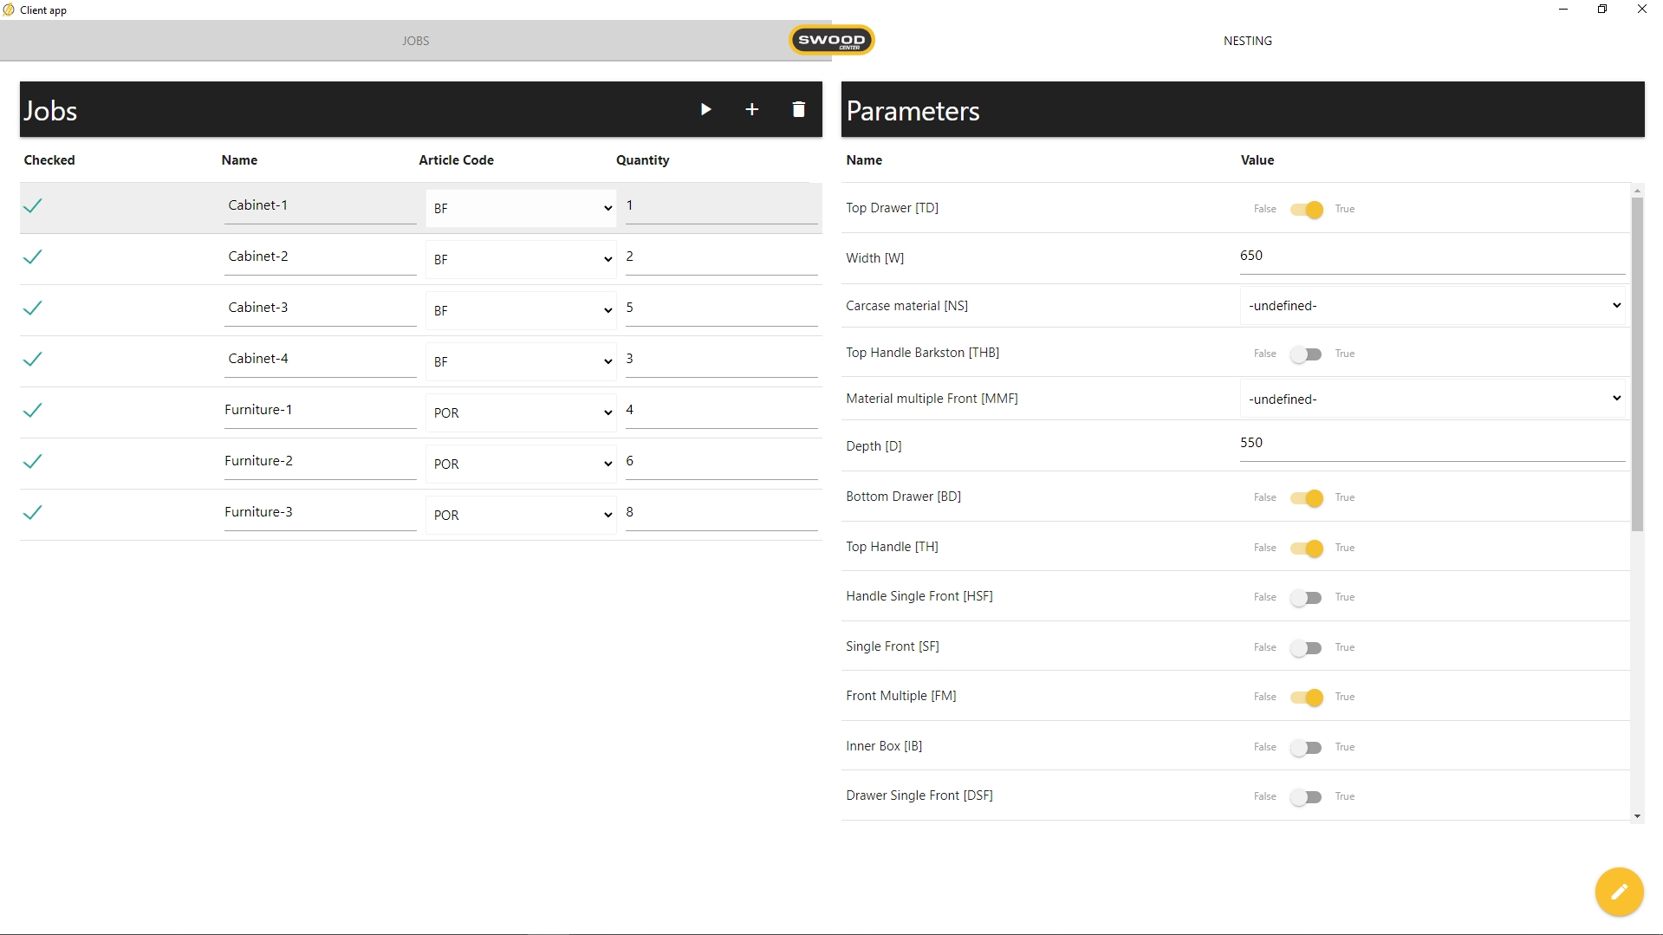The height and width of the screenshot is (935, 1663).
Task: Click the Width [W] value field
Action: tap(1432, 256)
